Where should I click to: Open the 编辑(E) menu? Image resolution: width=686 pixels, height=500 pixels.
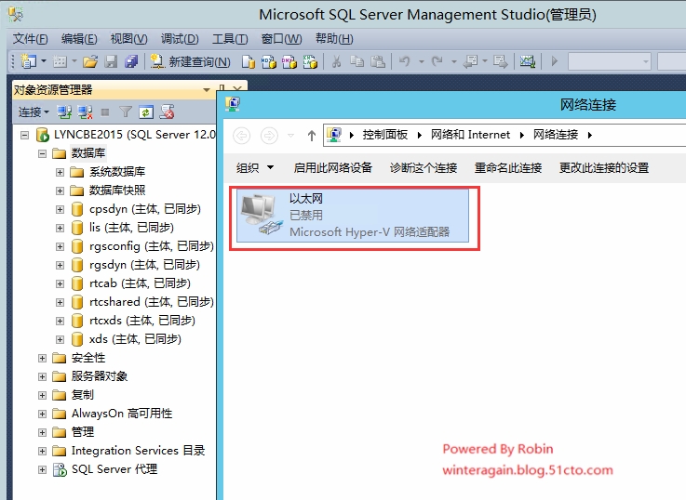point(79,39)
